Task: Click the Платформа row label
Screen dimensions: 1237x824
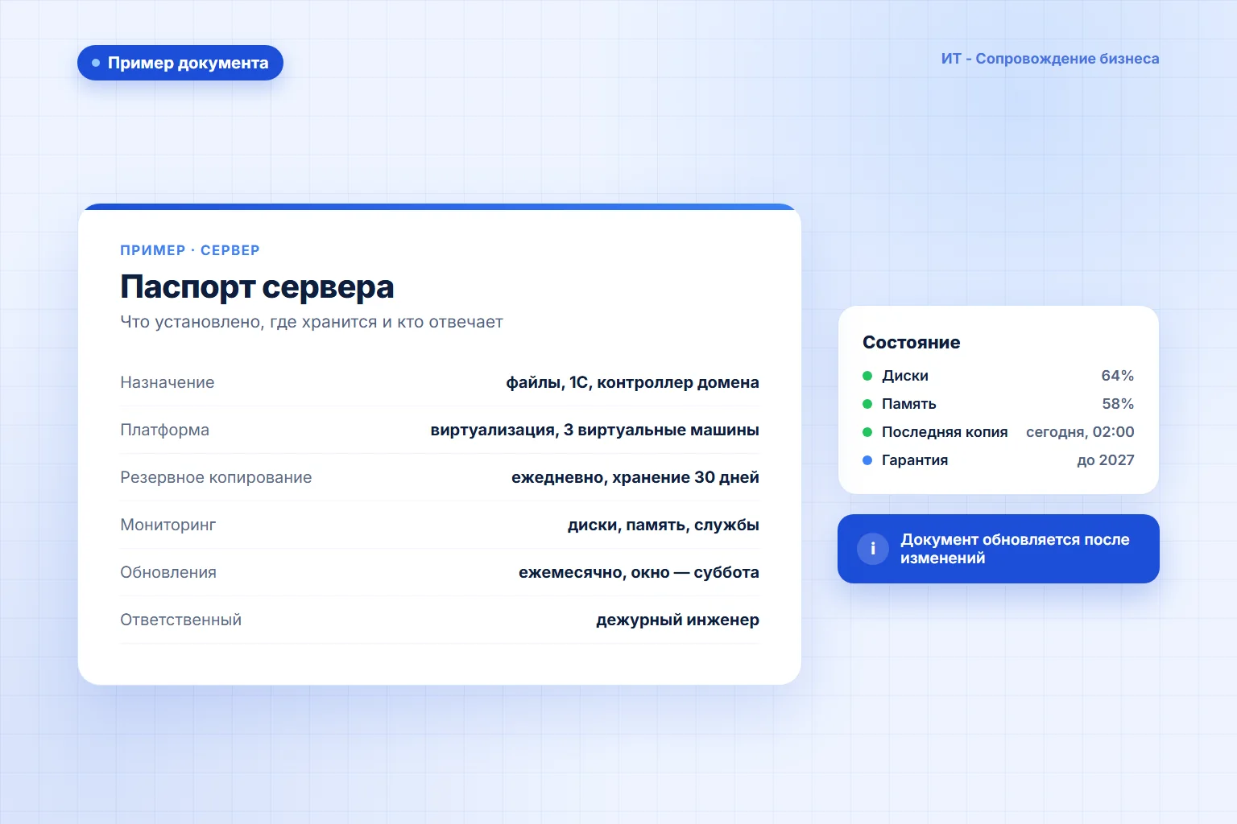Action: (164, 430)
